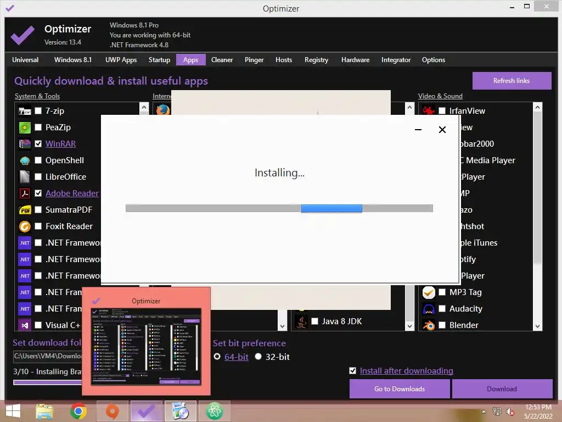Click the Adobe Reader PDF icon
The height and width of the screenshot is (422, 562).
(25, 193)
